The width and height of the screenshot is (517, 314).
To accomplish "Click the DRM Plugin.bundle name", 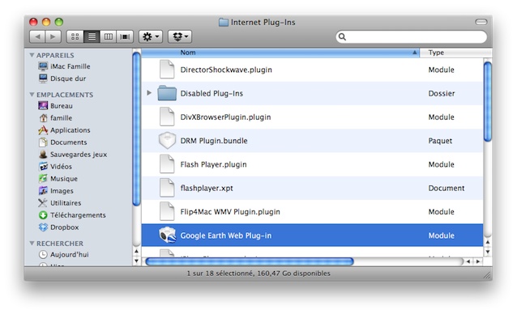I will pyautogui.click(x=214, y=141).
